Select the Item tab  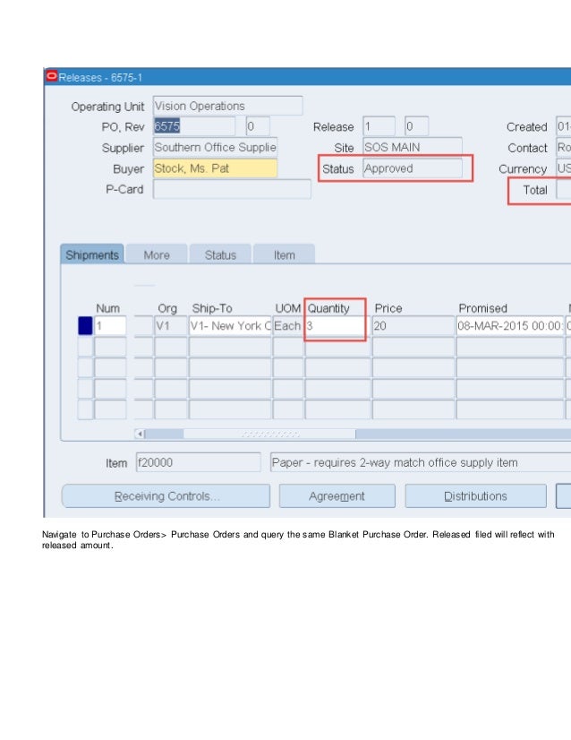coord(284,254)
